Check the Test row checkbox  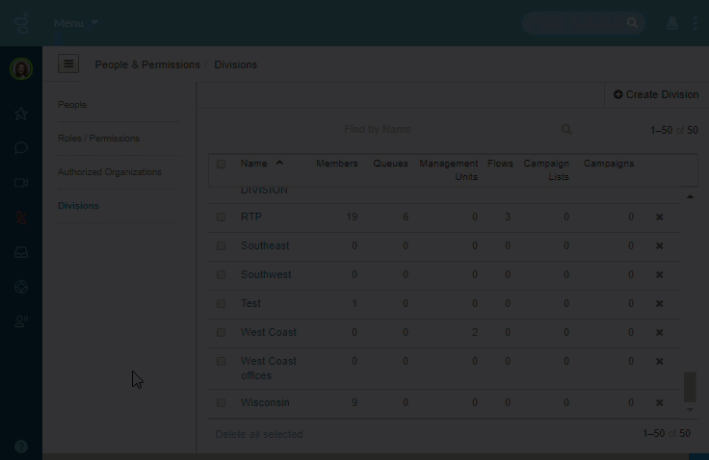click(221, 304)
